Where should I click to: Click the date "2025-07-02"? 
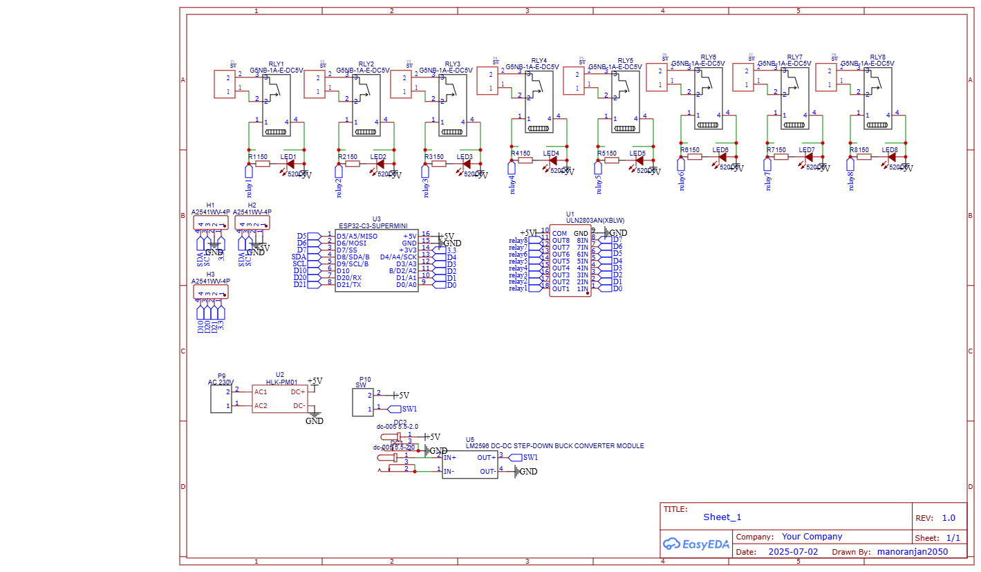[793, 552]
